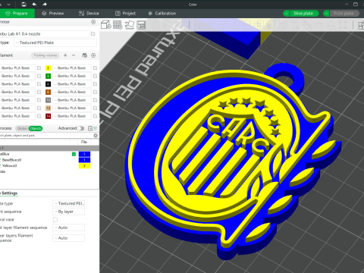Open plate type Textured PEI dropdown in settings

[68, 203]
